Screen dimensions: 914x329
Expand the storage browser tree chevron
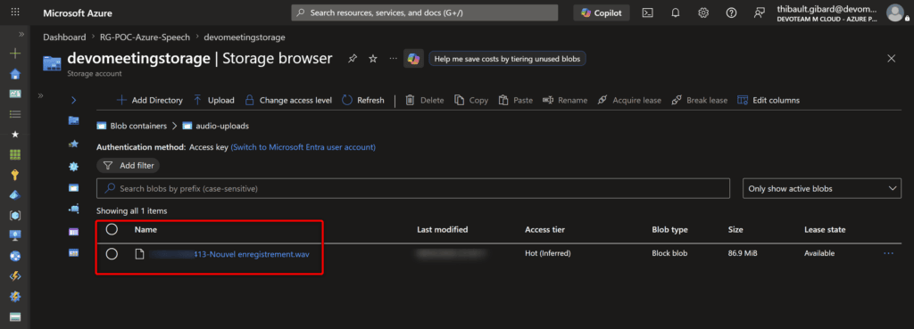[x=73, y=100]
